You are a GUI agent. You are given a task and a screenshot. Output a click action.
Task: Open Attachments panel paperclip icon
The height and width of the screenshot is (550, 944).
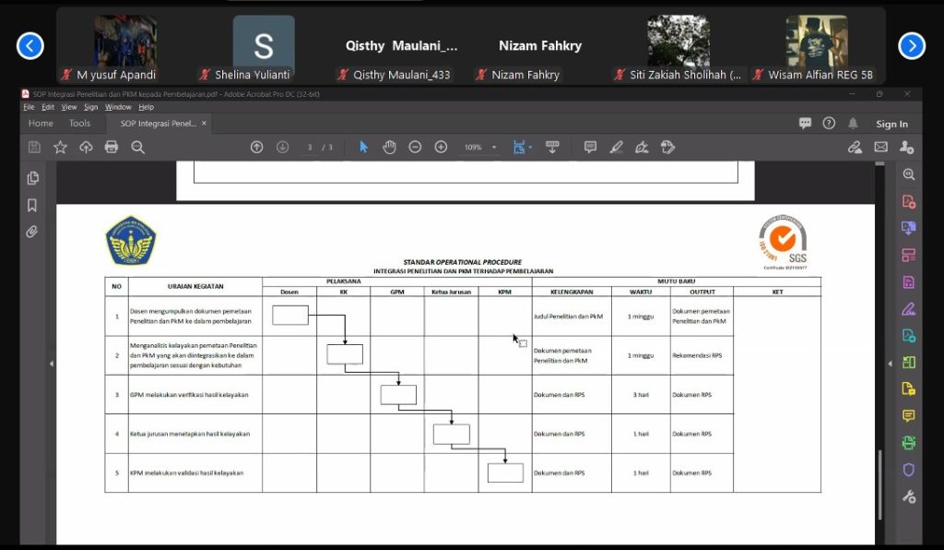(x=32, y=232)
